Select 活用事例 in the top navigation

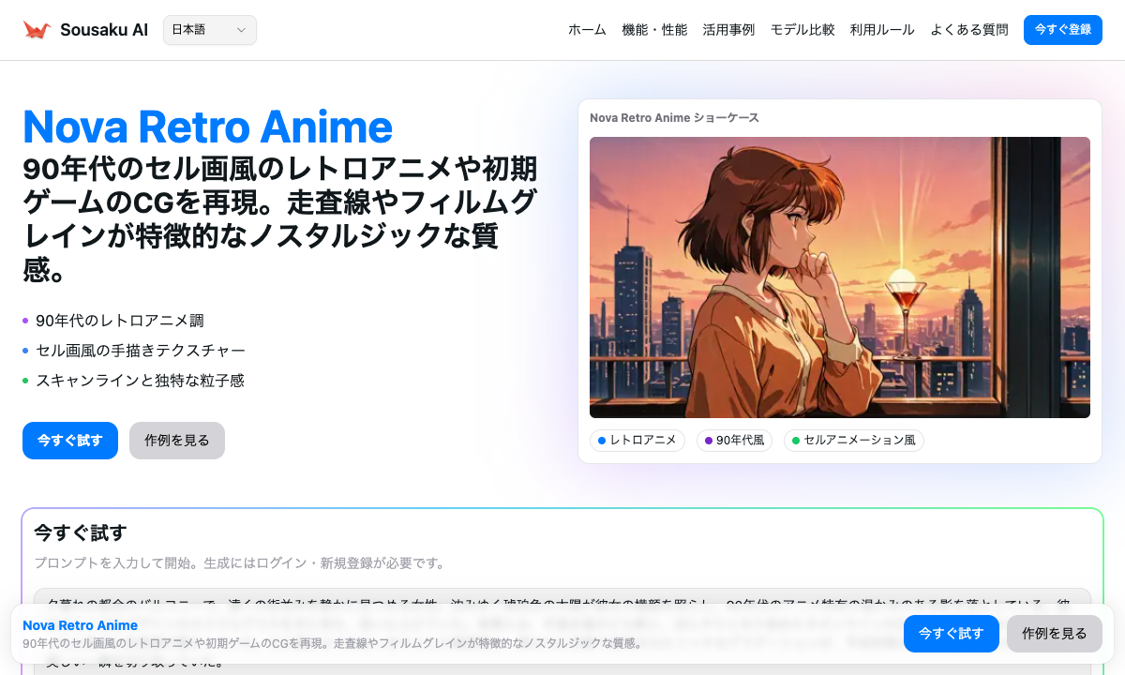tap(729, 29)
